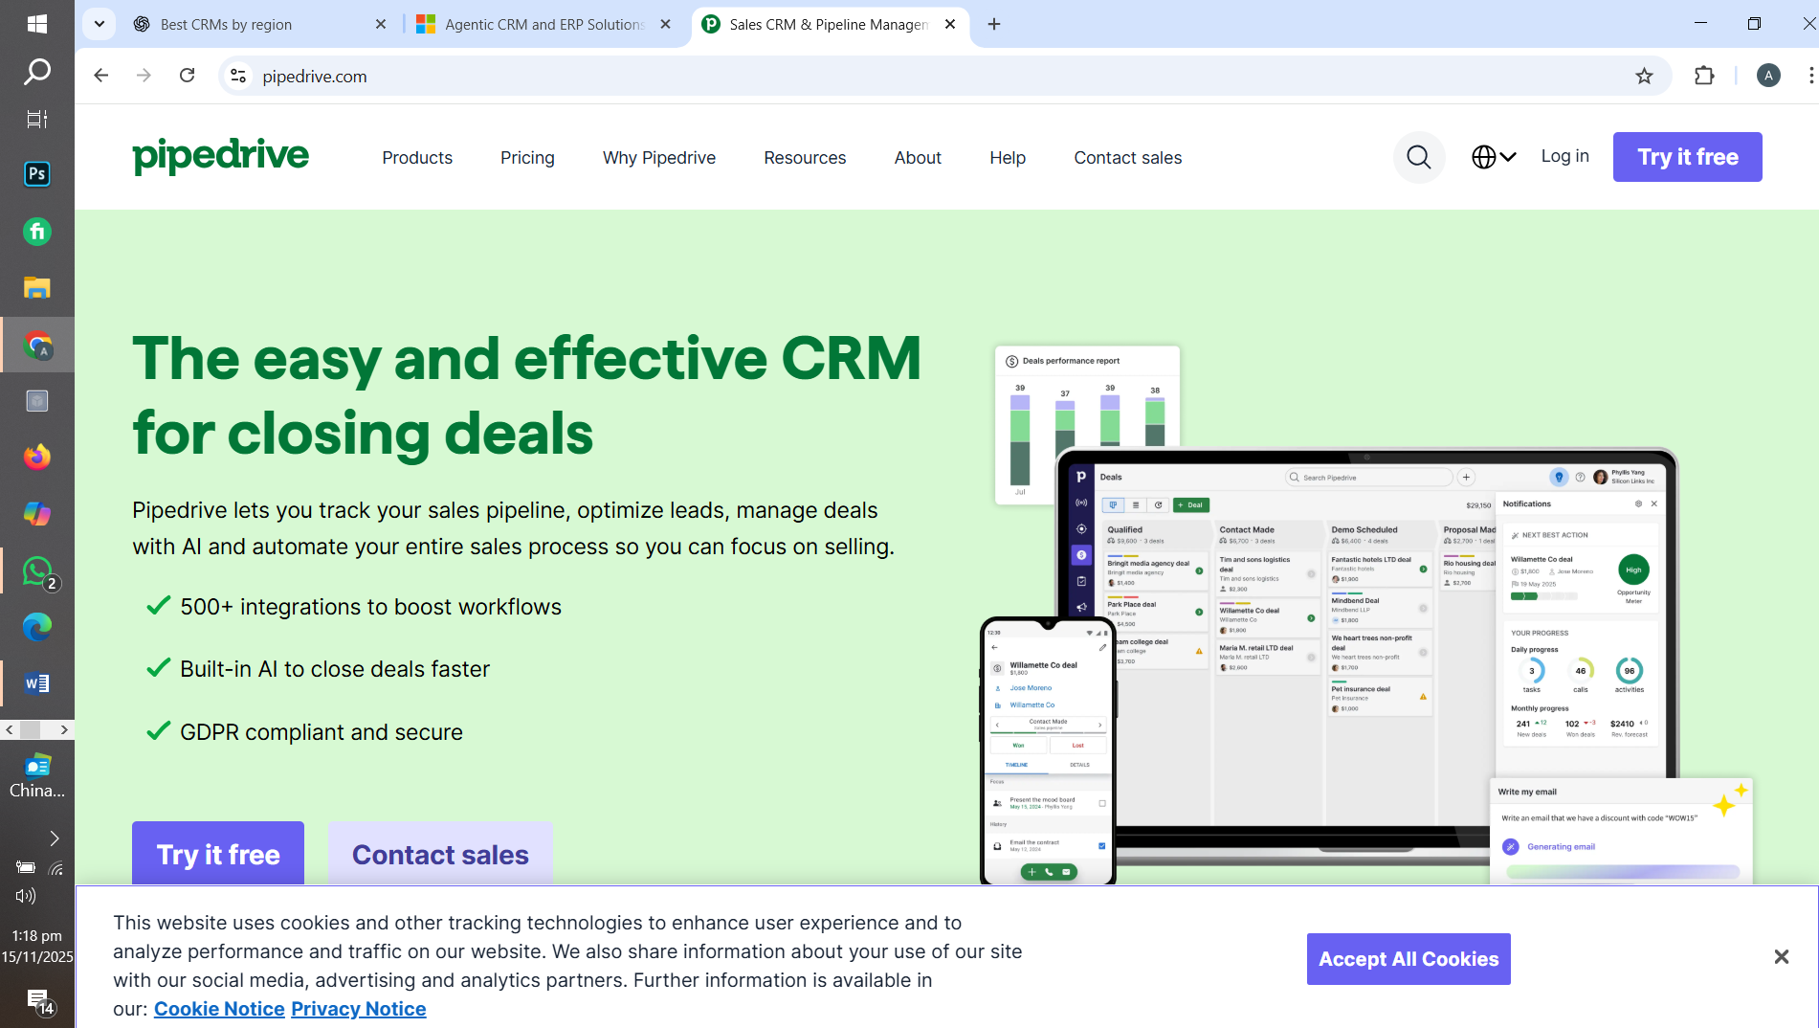Open Copilot from the sidebar
This screenshot has height=1028, width=1819.
tap(37, 514)
